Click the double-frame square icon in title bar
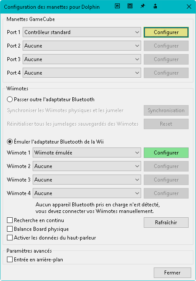The width and height of the screenshot is (196, 281). pos(130,6)
